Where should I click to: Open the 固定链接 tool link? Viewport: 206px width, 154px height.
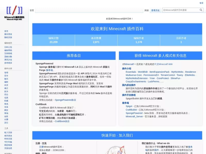pos(8,145)
